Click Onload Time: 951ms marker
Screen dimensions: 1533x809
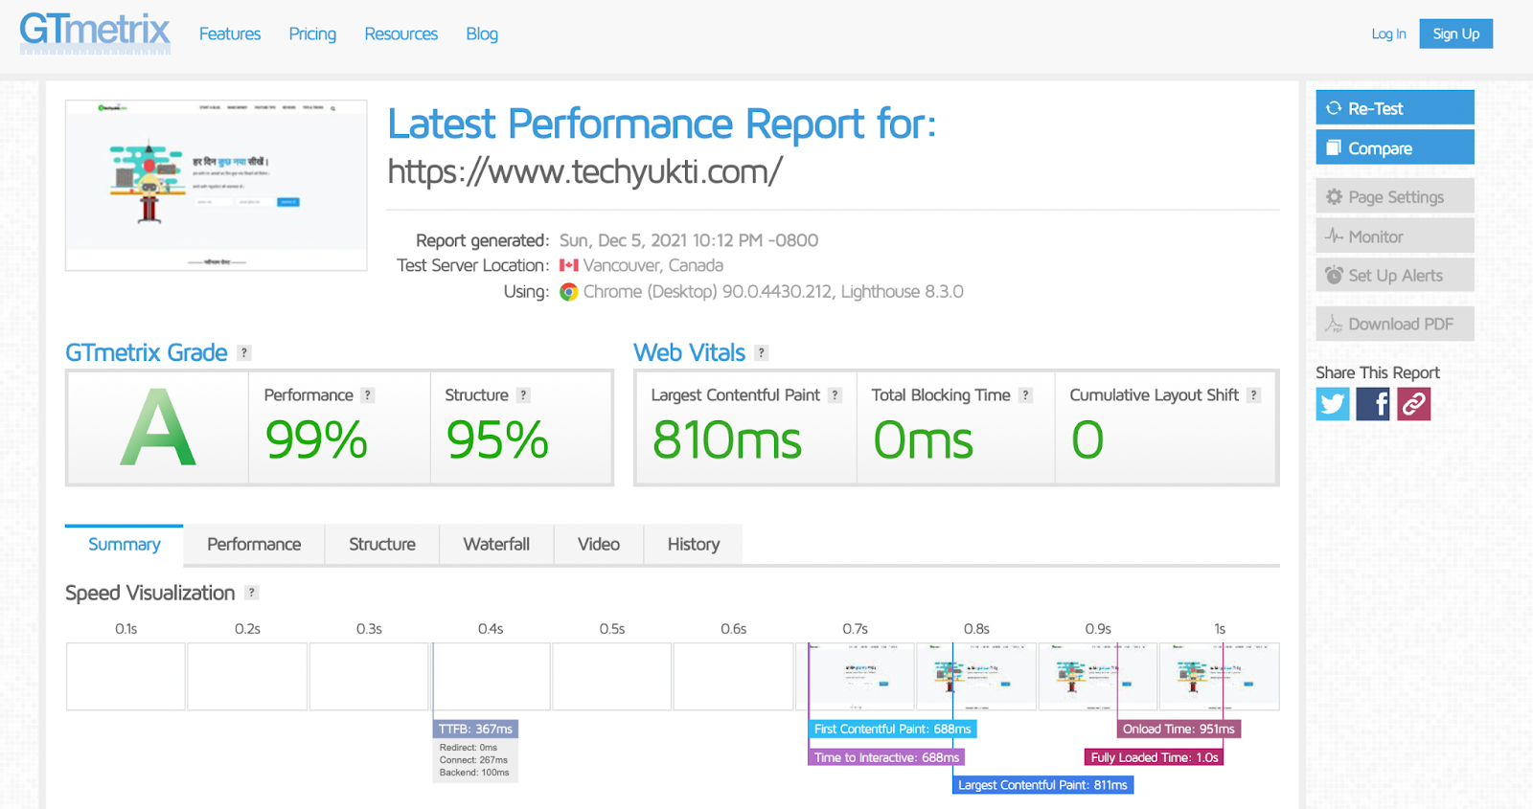pyautogui.click(x=1178, y=729)
